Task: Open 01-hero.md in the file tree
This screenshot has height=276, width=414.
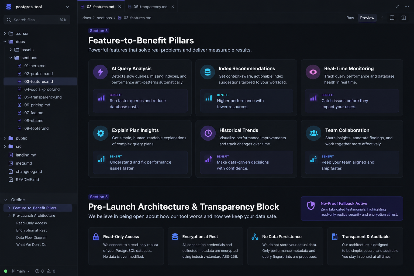Action: click(35, 65)
